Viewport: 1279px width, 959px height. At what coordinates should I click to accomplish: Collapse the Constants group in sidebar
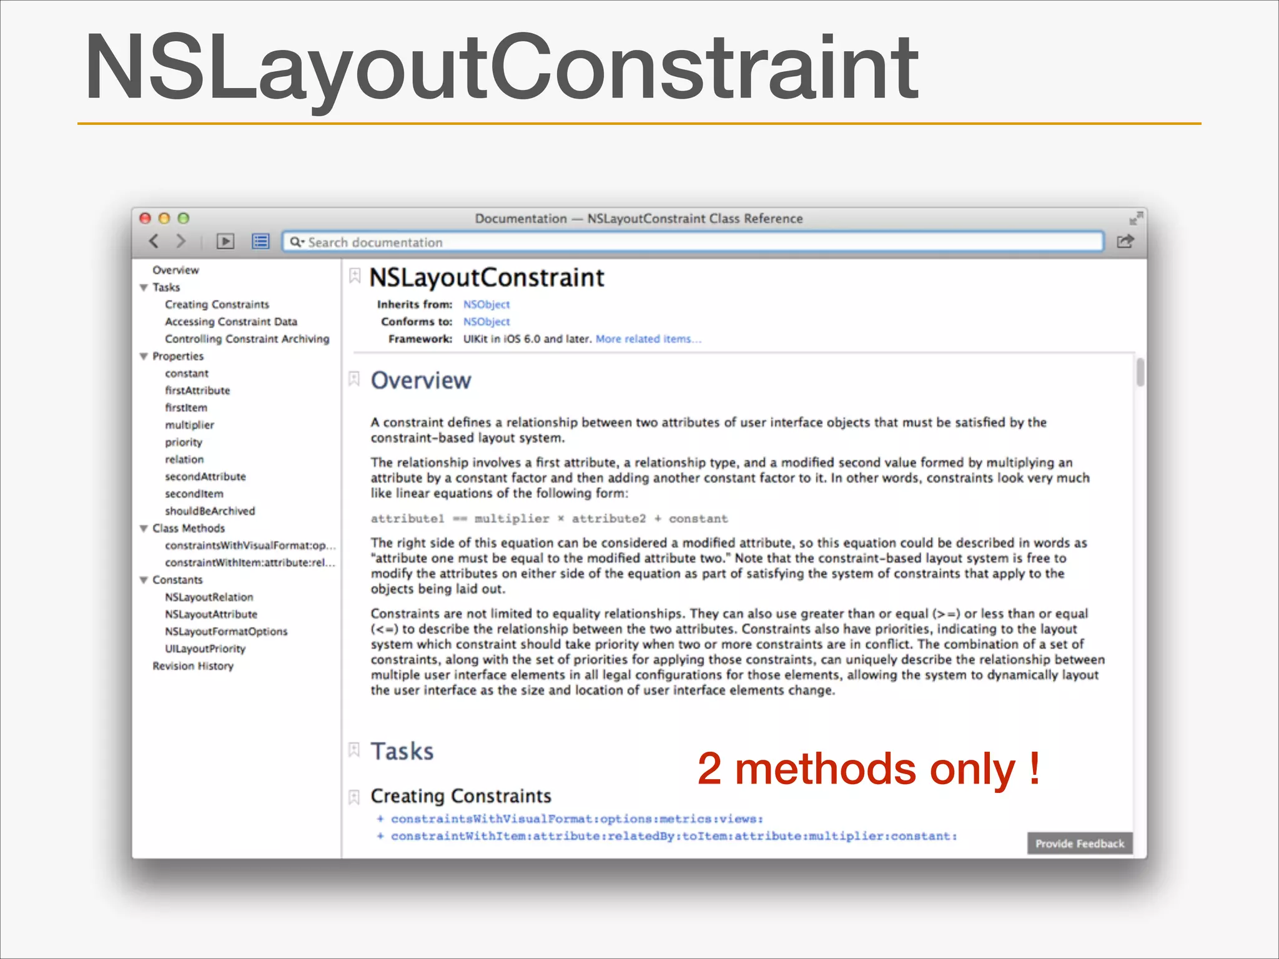pyautogui.click(x=144, y=580)
